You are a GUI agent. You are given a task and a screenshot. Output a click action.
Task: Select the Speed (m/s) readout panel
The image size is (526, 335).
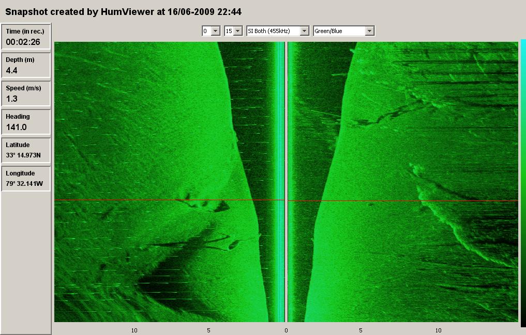click(x=26, y=93)
